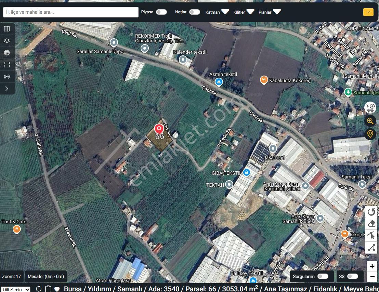Click the green park tree marker
379x292 pixels.
coord(348,92)
